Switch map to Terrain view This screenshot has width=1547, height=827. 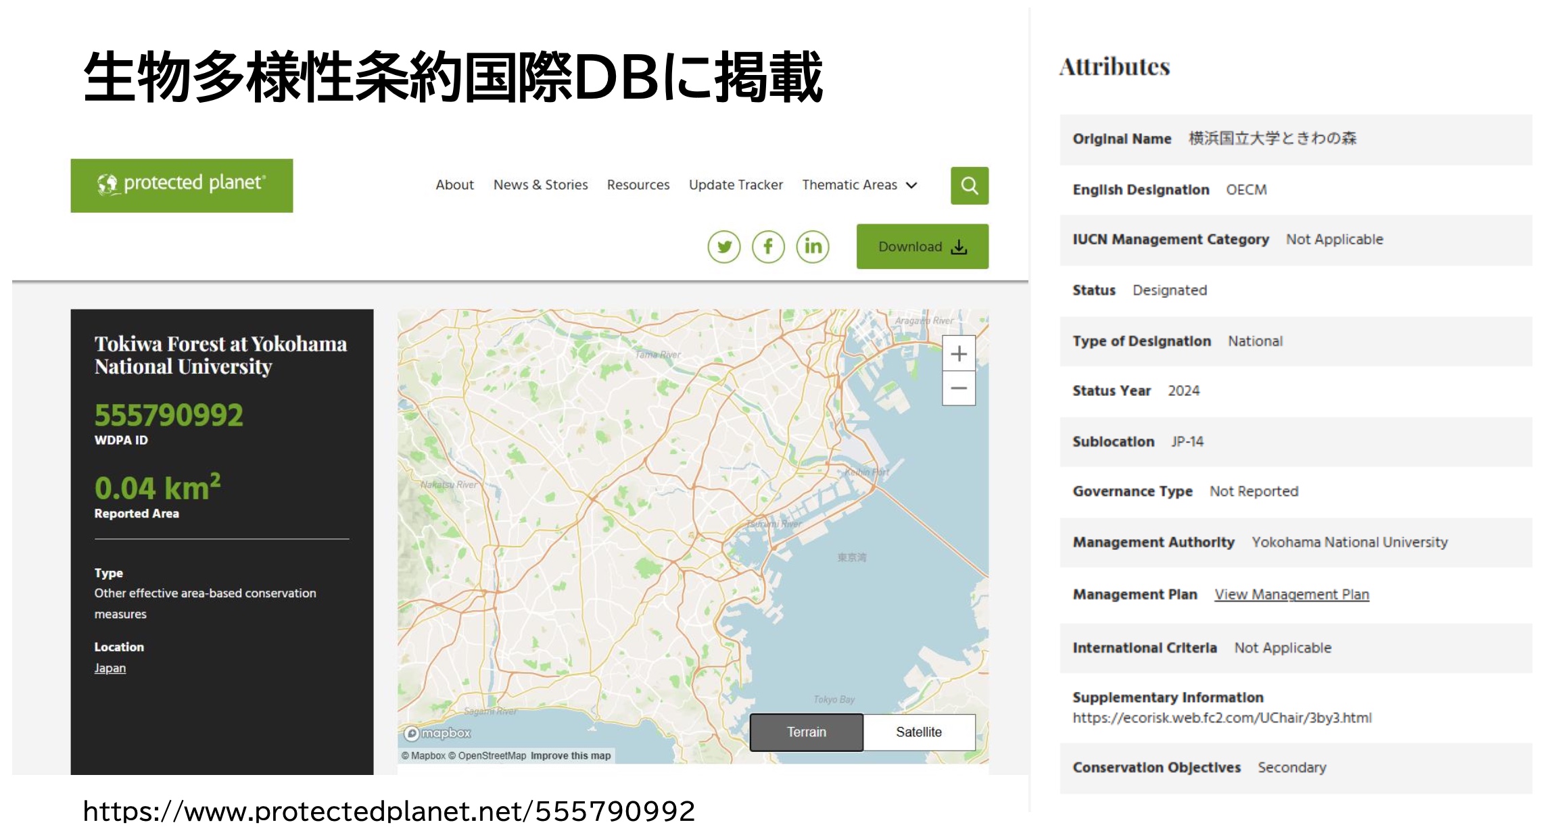[x=806, y=732]
